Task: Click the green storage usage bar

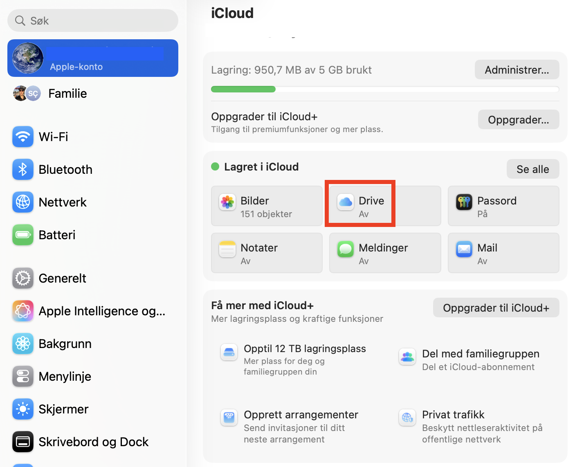Action: point(243,89)
